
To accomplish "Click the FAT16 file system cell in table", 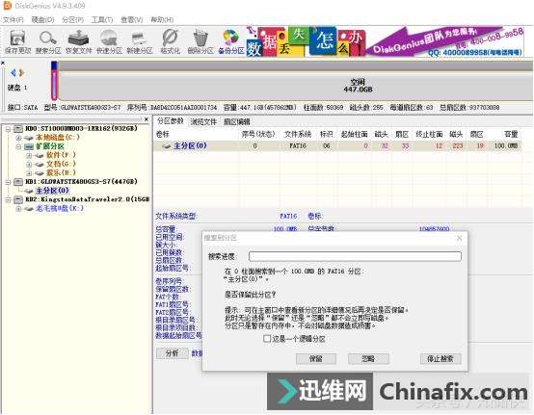I will 298,146.
